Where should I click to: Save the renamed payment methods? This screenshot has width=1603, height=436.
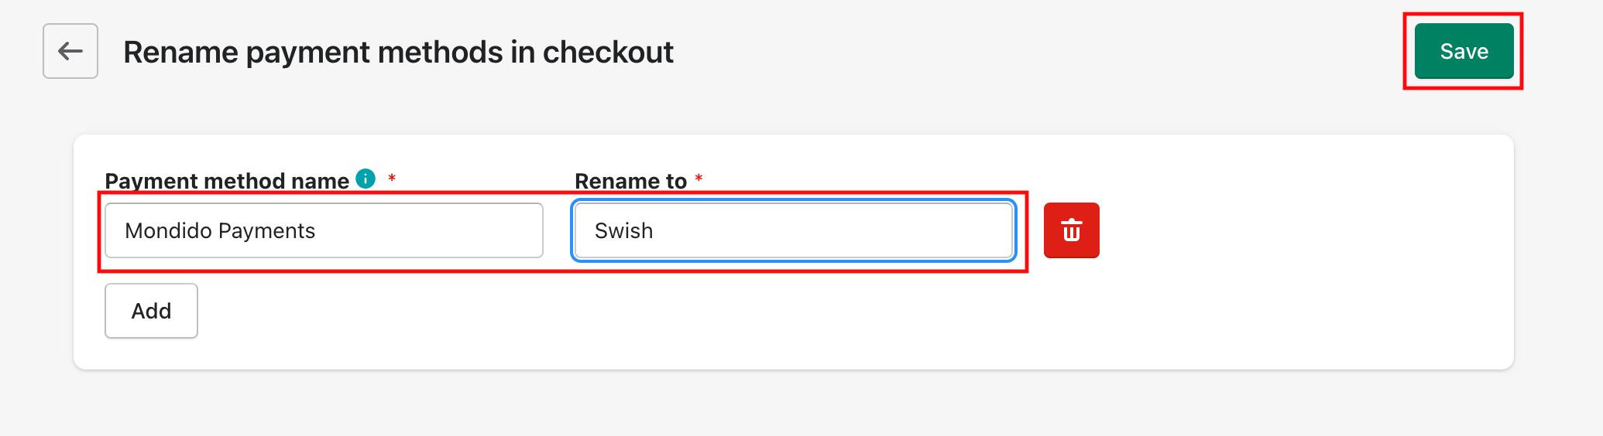click(1464, 51)
